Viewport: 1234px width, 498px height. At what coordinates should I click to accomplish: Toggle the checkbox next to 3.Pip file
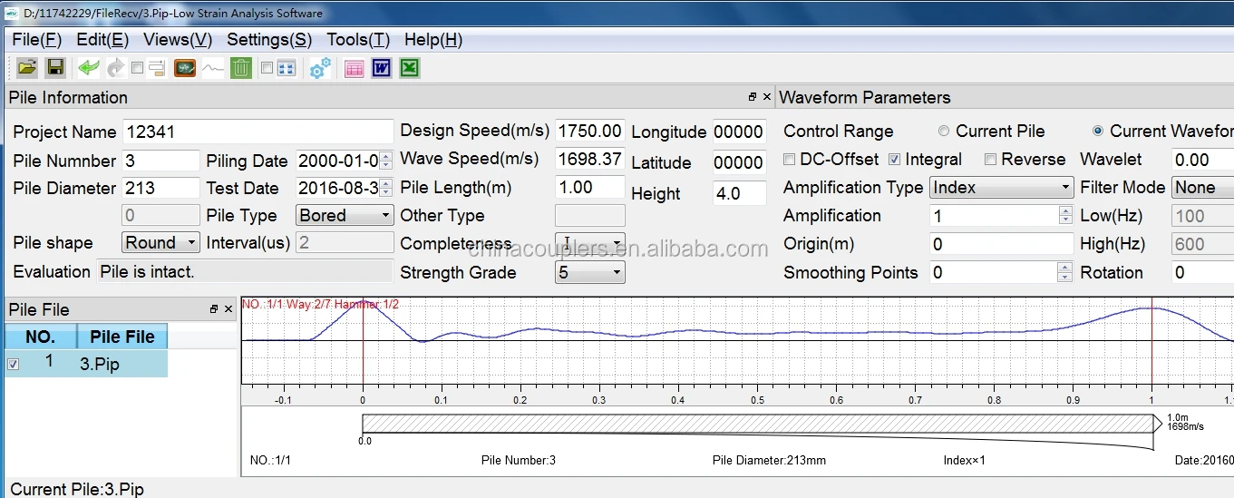13,364
